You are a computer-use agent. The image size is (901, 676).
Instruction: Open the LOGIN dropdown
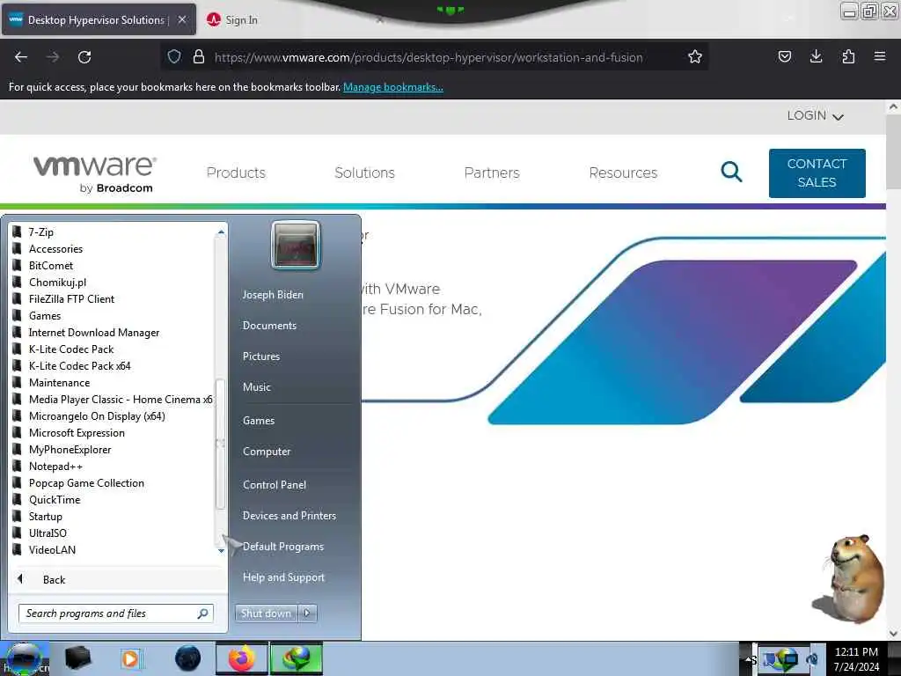[x=815, y=115]
